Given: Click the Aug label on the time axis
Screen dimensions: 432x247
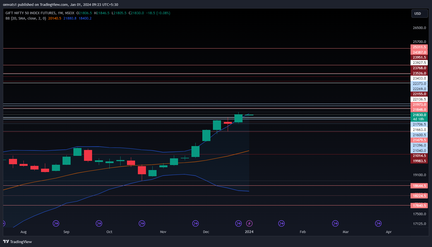Looking at the screenshot, I should pos(23,232).
